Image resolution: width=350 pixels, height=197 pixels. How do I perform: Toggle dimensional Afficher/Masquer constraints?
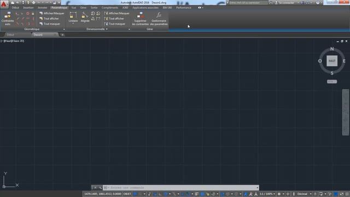116,13
